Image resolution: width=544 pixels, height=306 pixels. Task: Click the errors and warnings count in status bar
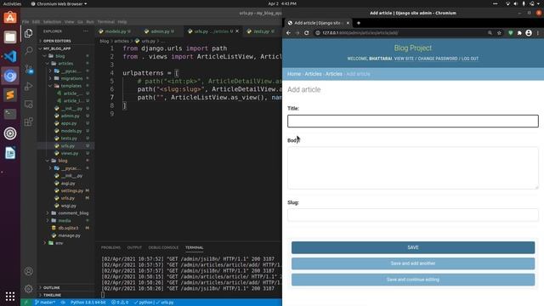[x=120, y=303]
